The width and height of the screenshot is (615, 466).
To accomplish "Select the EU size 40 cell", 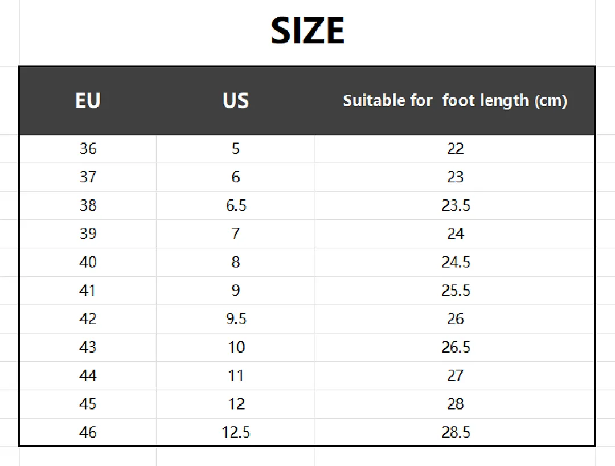I will coord(88,262).
